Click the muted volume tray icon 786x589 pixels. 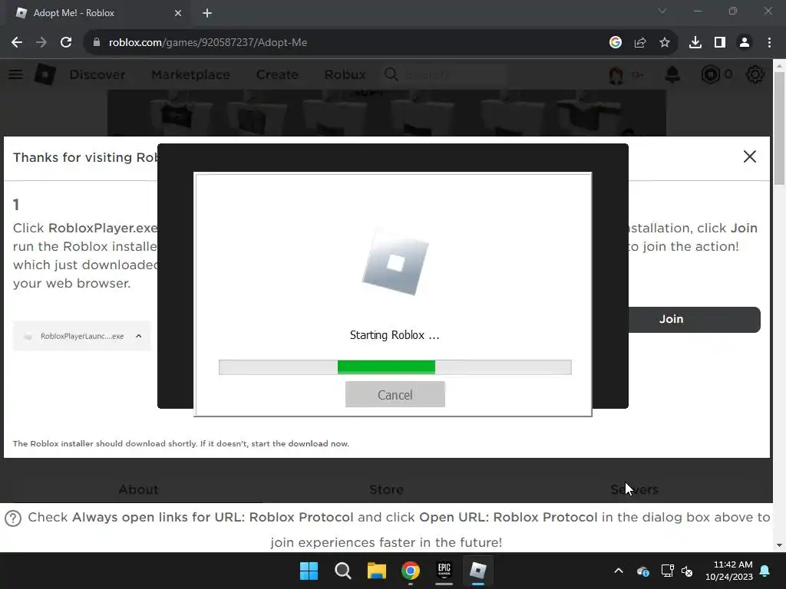(x=687, y=571)
